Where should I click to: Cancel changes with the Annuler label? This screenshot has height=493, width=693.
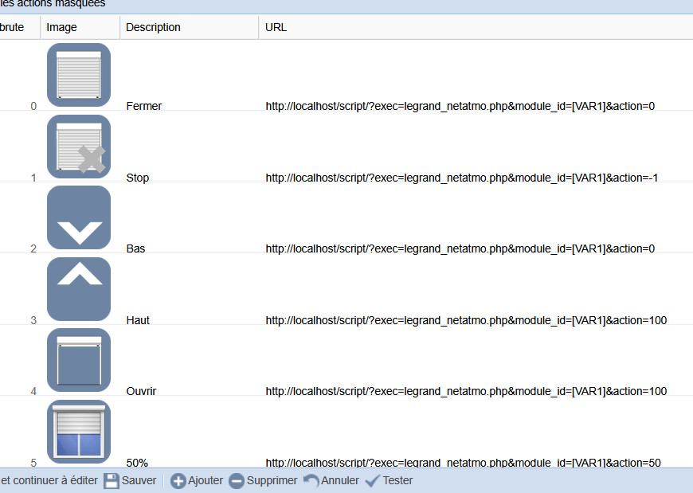(340, 480)
